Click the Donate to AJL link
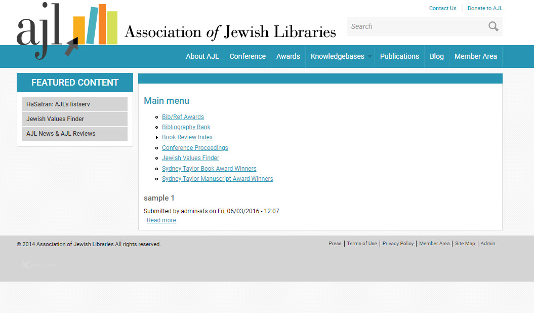Screen dimensions: 534x313 pyautogui.click(x=485, y=8)
